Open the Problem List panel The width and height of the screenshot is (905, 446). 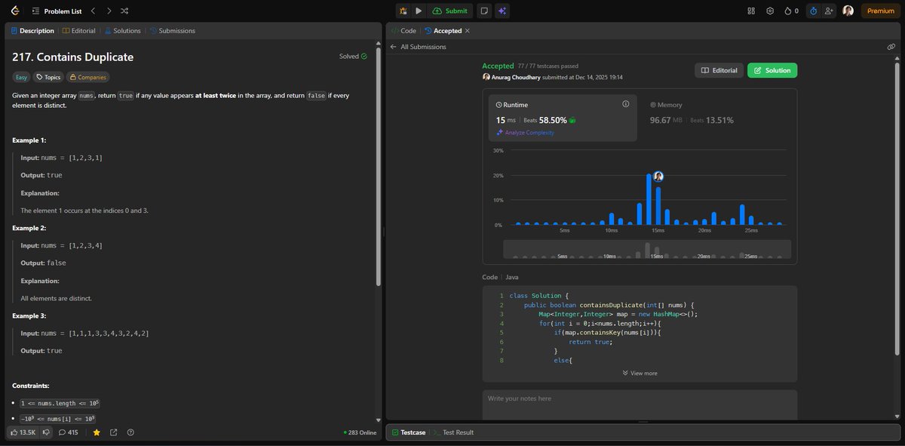click(63, 11)
